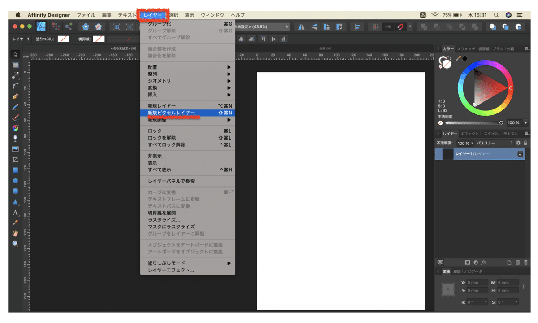Click the W width input field
Image resolution: width=538 pixels, height=323 pixels.
[x=508, y=283]
